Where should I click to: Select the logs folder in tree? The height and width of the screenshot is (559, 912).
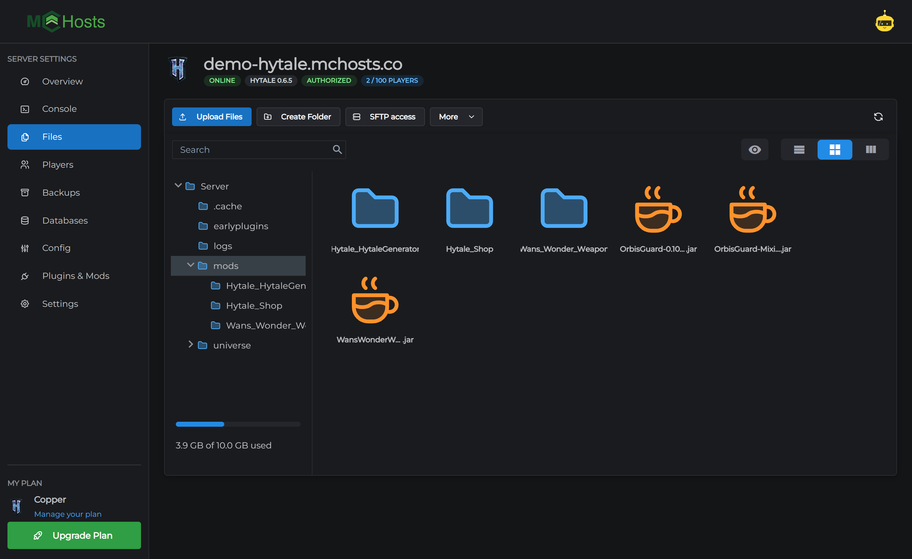pos(238,246)
